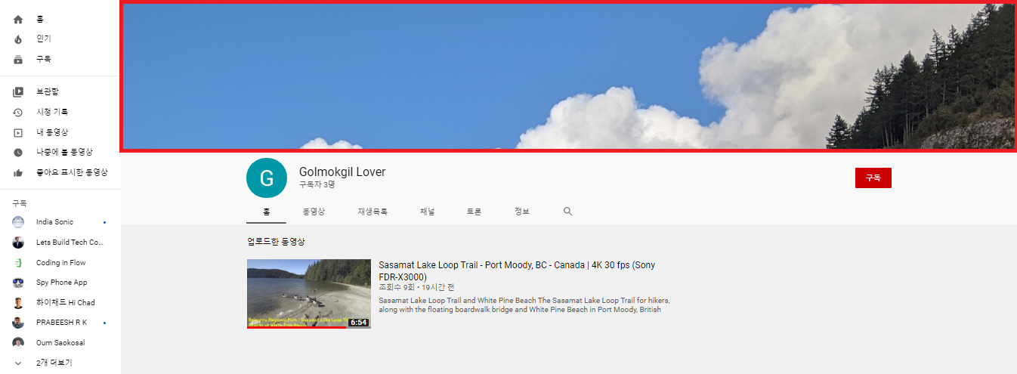This screenshot has height=374, width=1017.
Task: Open Subscriptions icon in sidebar
Action: (18, 60)
